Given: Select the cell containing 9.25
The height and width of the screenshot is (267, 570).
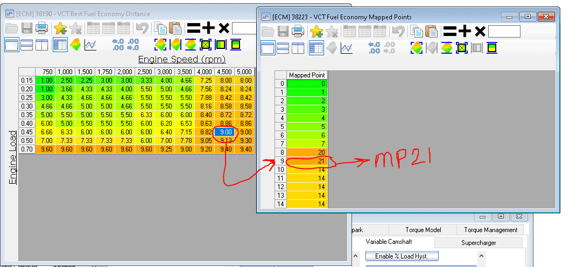Looking at the screenshot, I should [165, 149].
